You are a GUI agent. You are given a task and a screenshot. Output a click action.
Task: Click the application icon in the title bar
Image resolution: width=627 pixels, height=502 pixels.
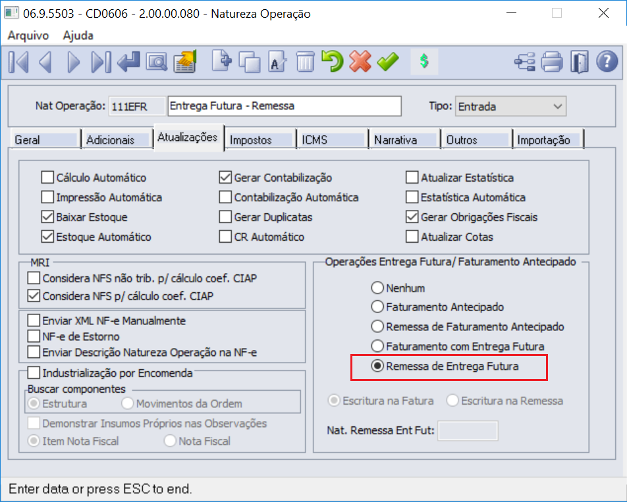pos(11,13)
